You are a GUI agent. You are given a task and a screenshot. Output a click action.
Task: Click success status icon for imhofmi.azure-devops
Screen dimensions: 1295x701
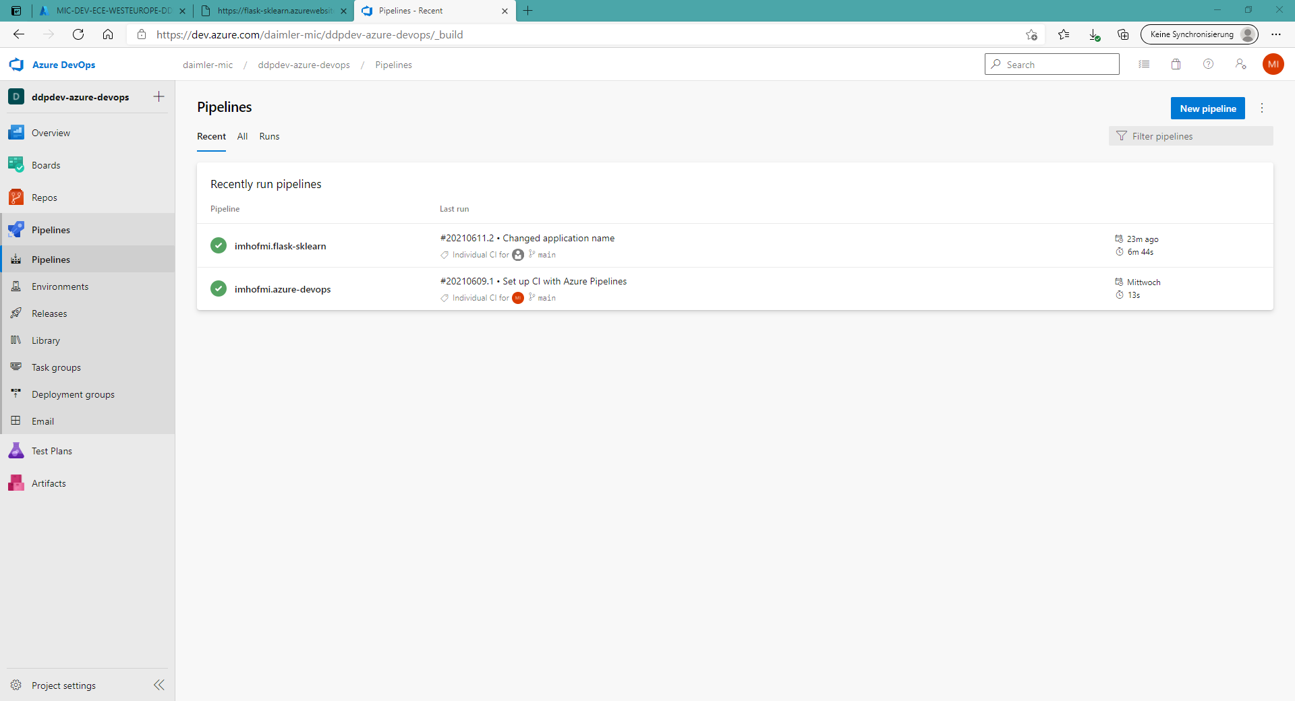219,288
